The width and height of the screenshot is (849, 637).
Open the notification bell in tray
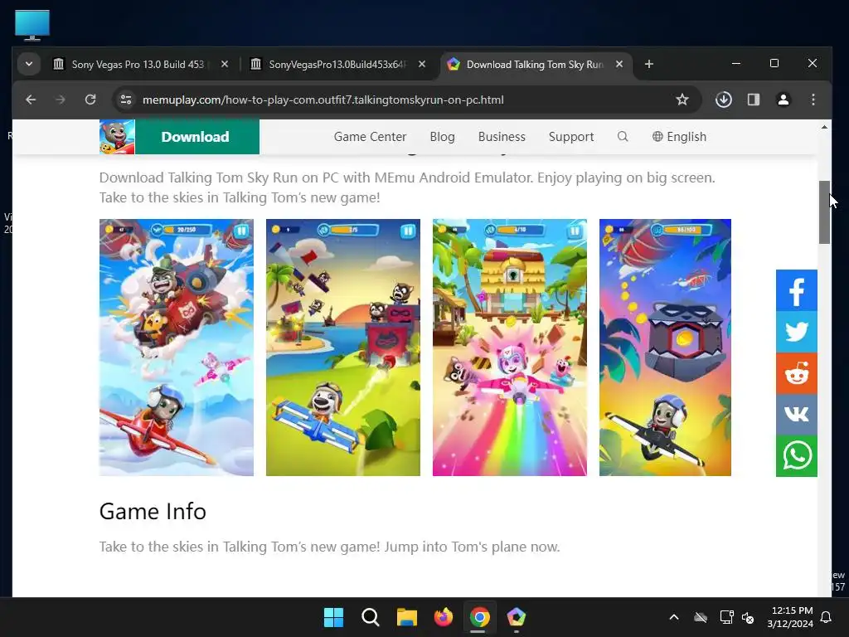point(827,617)
